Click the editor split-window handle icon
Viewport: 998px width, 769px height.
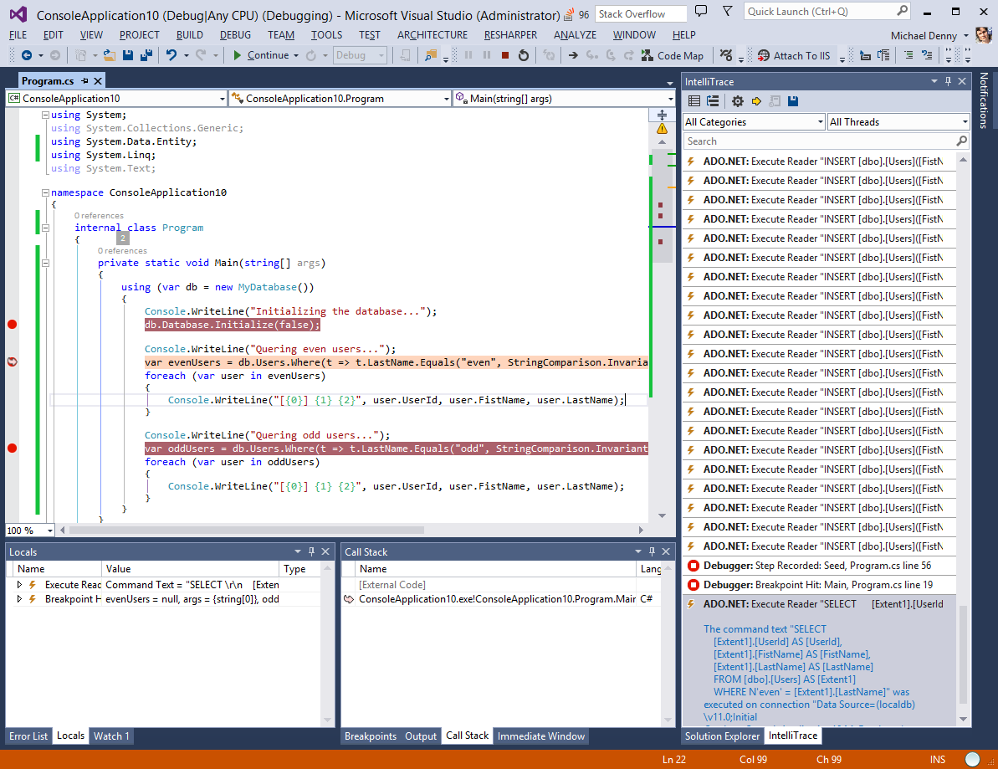[662, 115]
